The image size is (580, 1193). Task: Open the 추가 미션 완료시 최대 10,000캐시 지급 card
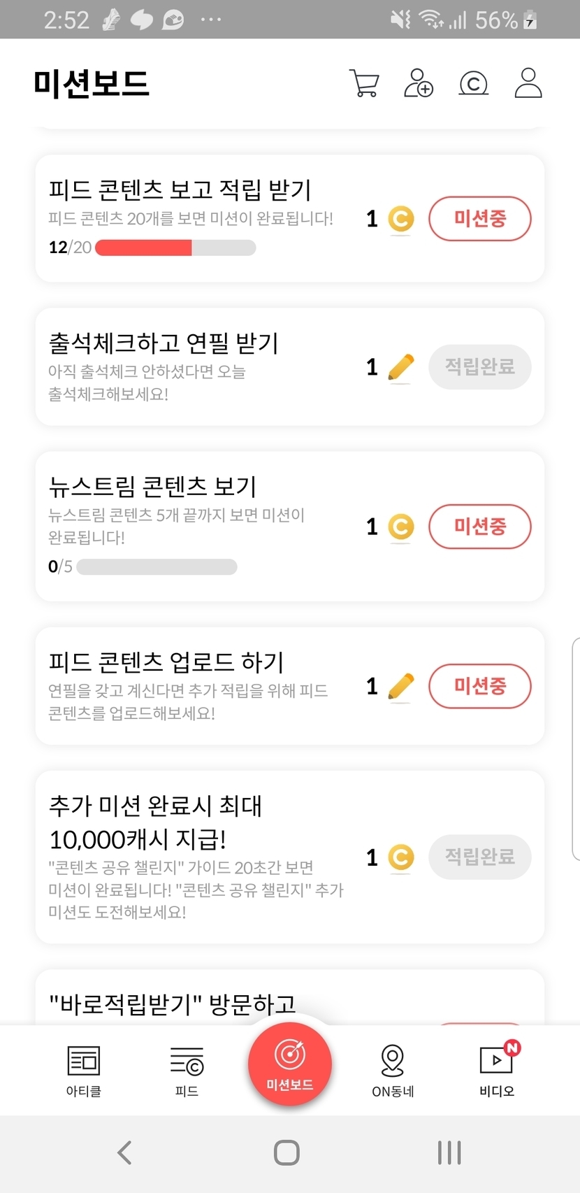[x=196, y=856]
